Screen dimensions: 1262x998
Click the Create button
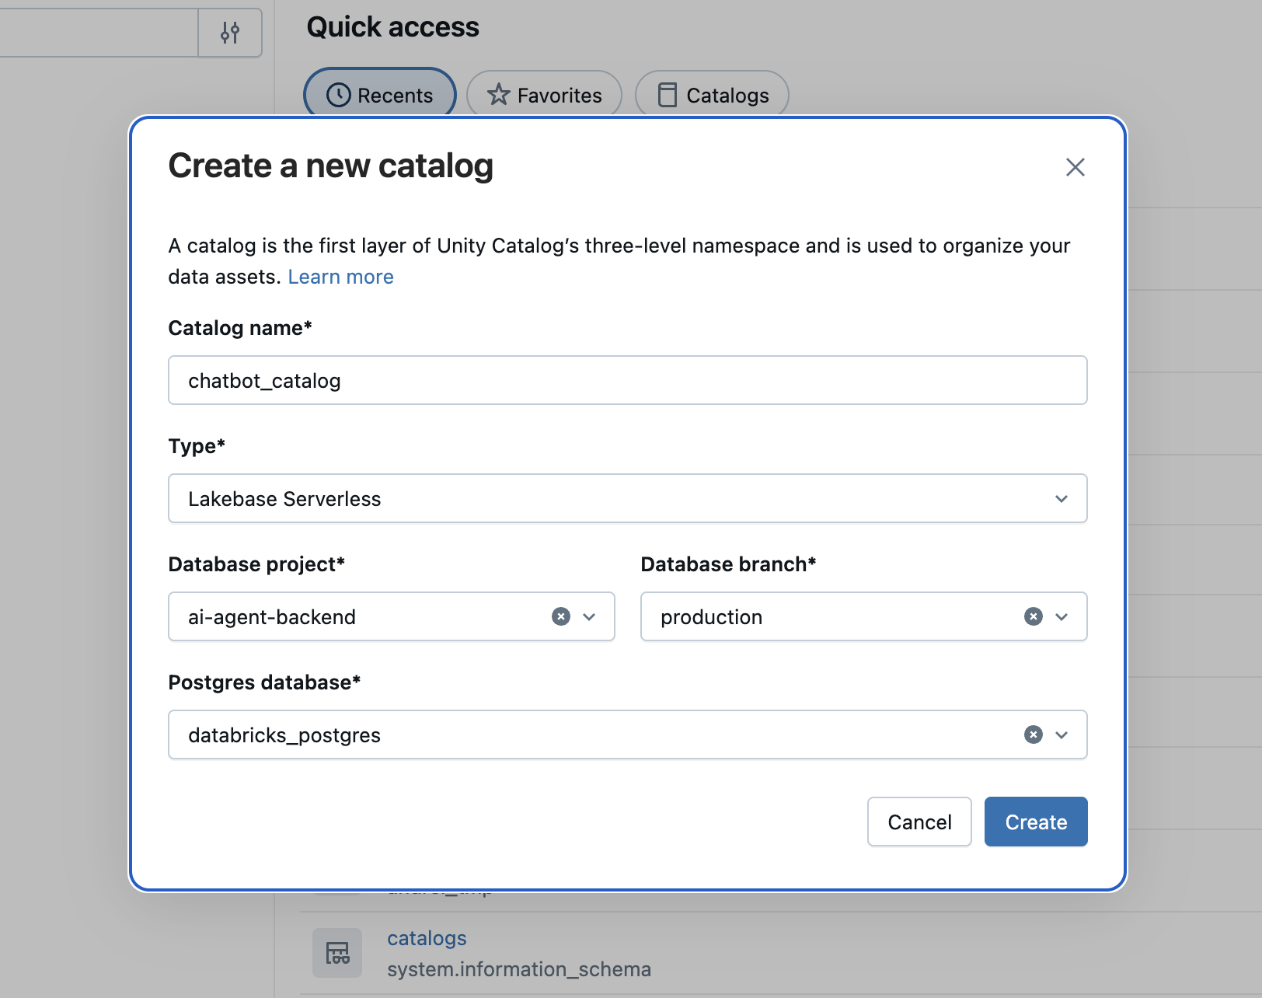point(1035,822)
